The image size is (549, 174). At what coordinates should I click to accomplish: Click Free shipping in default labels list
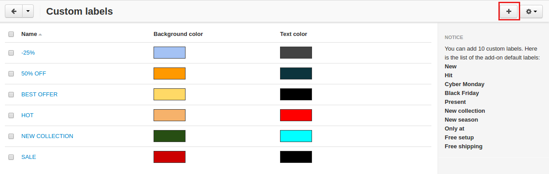[463, 146]
